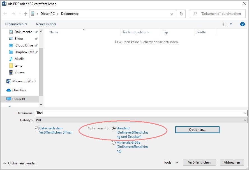Choose Minimale Größe radio option
Screen dimensions: 249x170
click(x=114, y=143)
